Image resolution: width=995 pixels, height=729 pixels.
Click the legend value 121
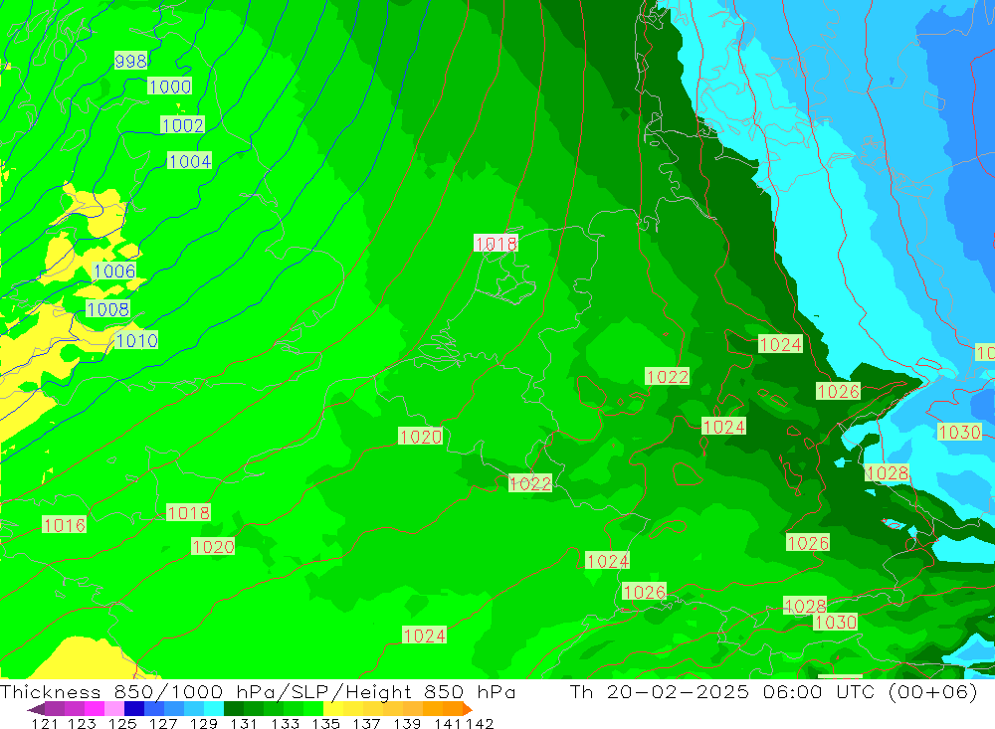(x=45, y=723)
